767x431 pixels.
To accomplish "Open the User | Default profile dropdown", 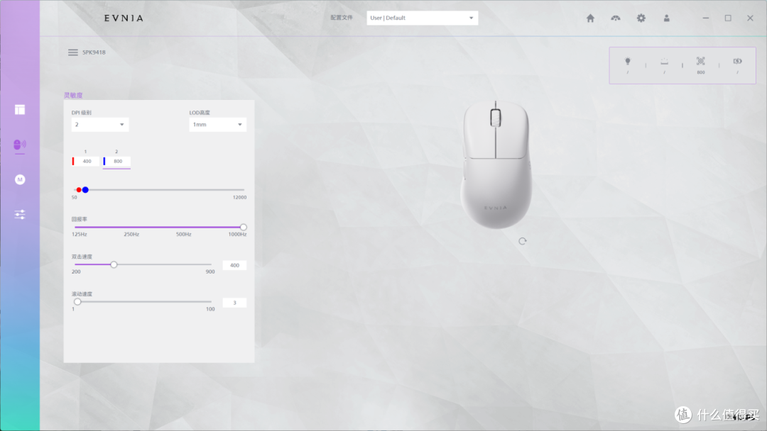I will [x=422, y=18].
